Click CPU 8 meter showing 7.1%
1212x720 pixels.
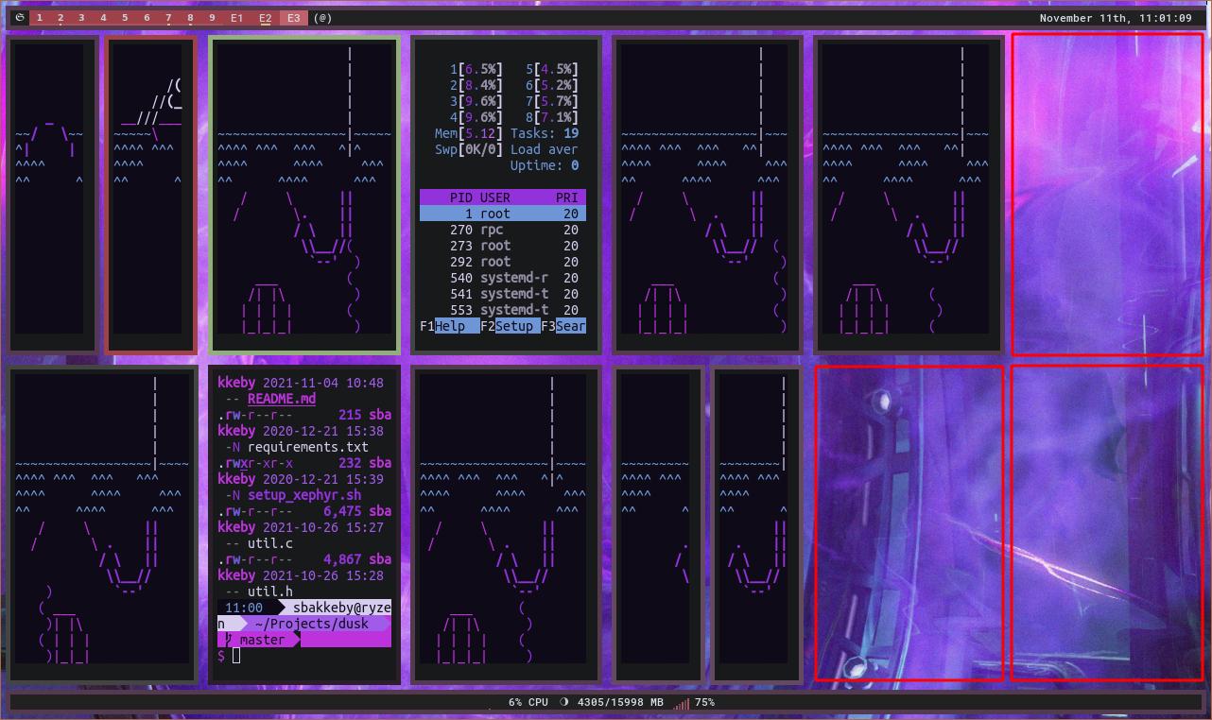coord(552,117)
